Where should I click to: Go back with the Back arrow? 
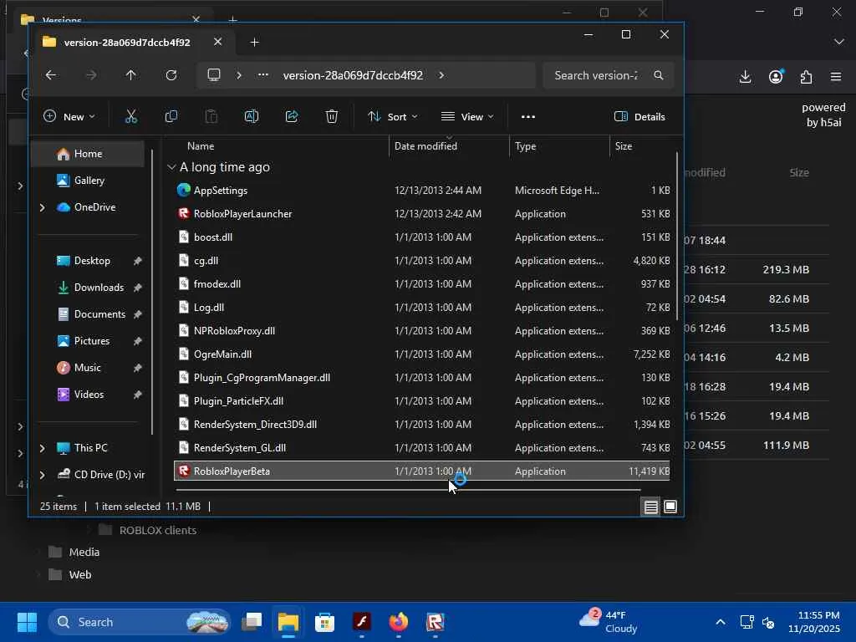51,75
